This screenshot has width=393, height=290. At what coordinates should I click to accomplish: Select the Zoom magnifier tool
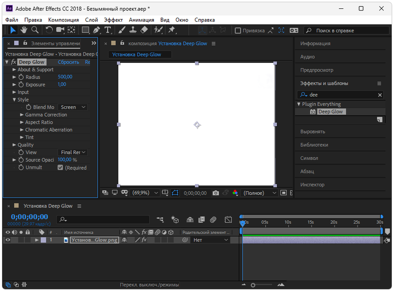click(x=35, y=30)
